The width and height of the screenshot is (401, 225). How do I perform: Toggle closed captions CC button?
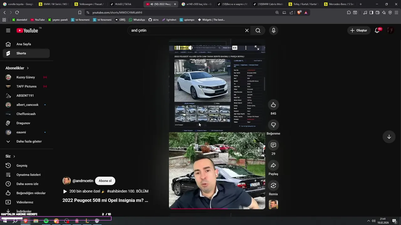click(235, 48)
